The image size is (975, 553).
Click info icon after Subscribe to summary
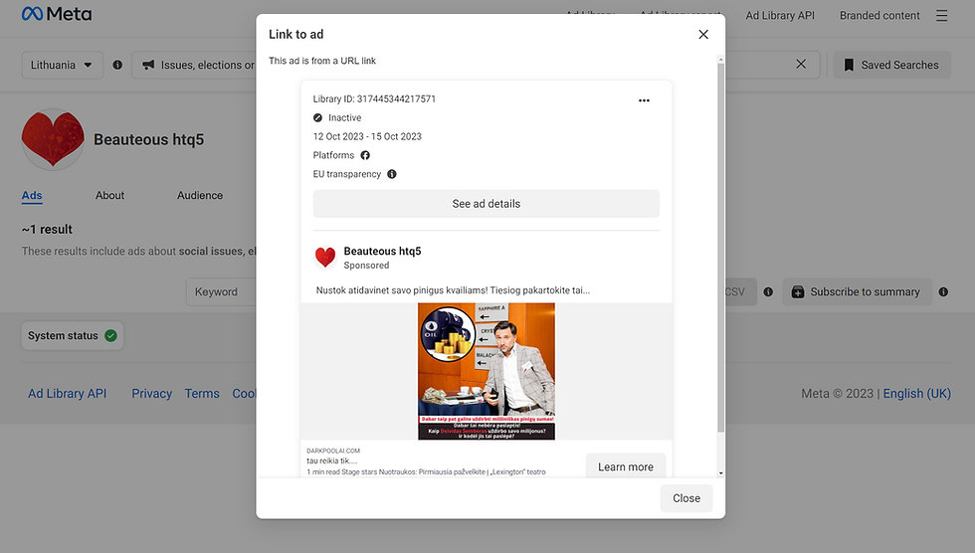[943, 292]
